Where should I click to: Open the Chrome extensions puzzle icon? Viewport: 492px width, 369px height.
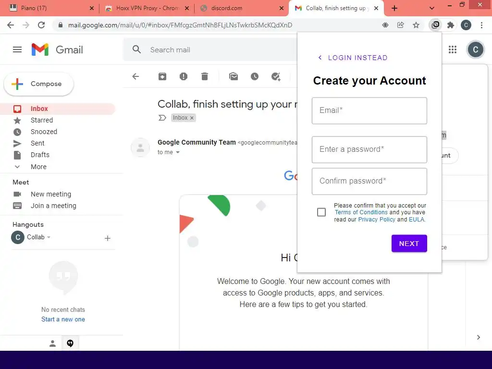451,25
